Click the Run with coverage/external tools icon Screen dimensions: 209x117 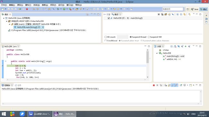70,9
